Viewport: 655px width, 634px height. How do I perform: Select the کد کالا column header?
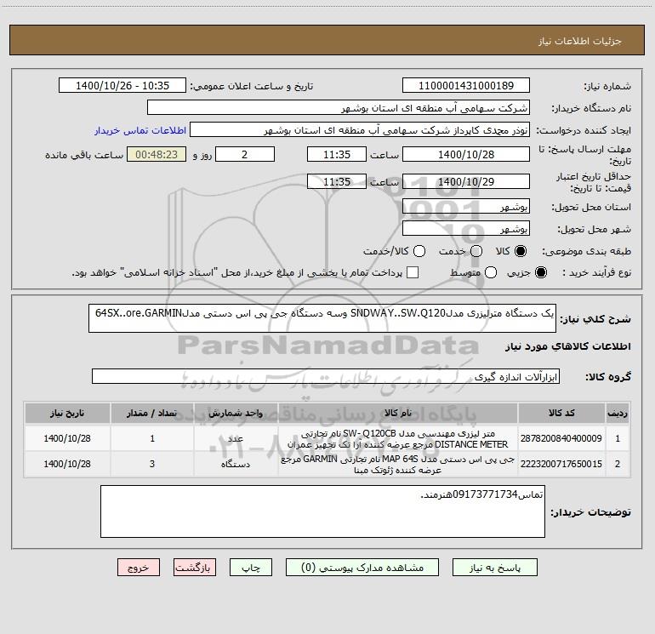coord(561,414)
